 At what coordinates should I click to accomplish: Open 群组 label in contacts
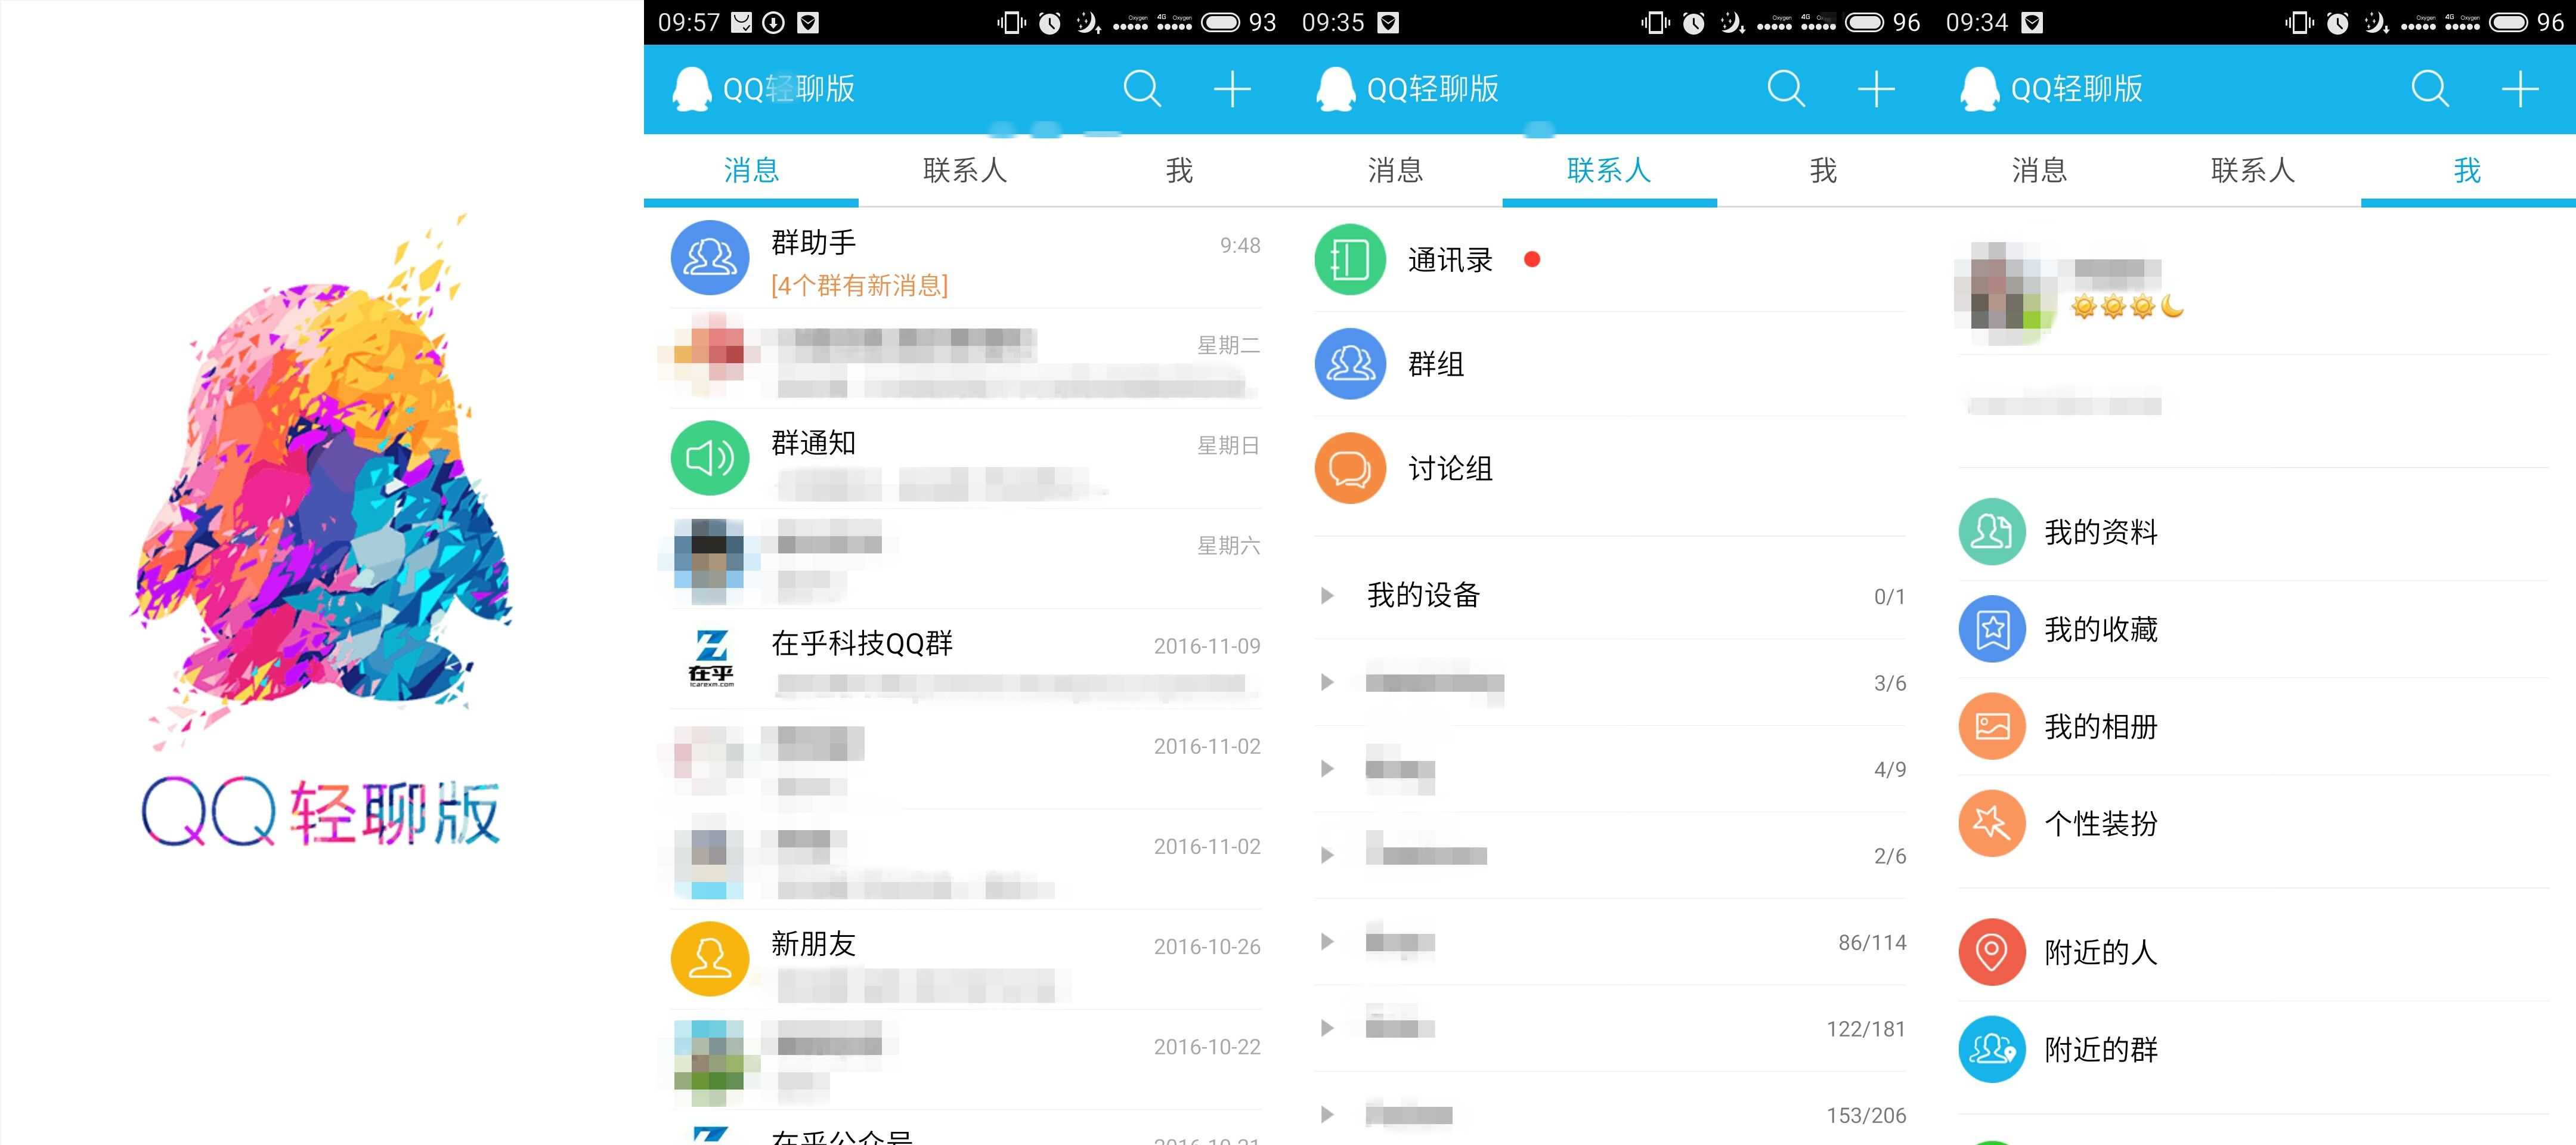[1436, 364]
